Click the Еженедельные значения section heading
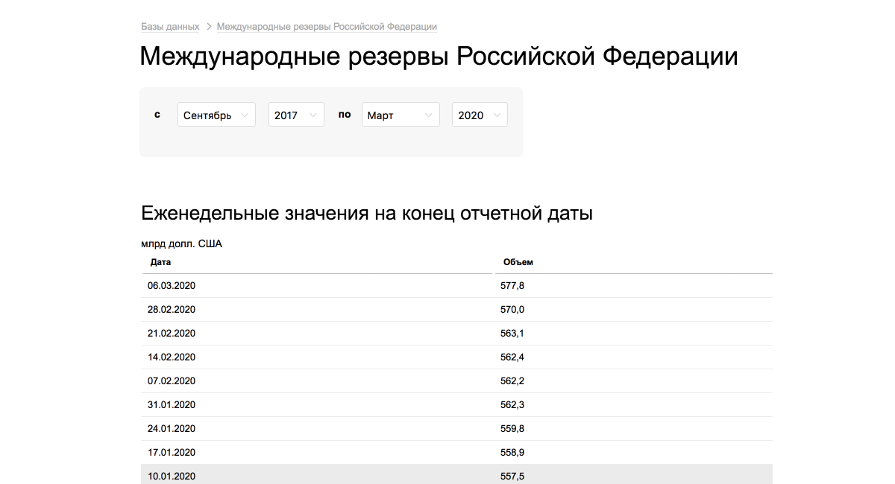Screen dimensions: 895x484 [x=365, y=212]
